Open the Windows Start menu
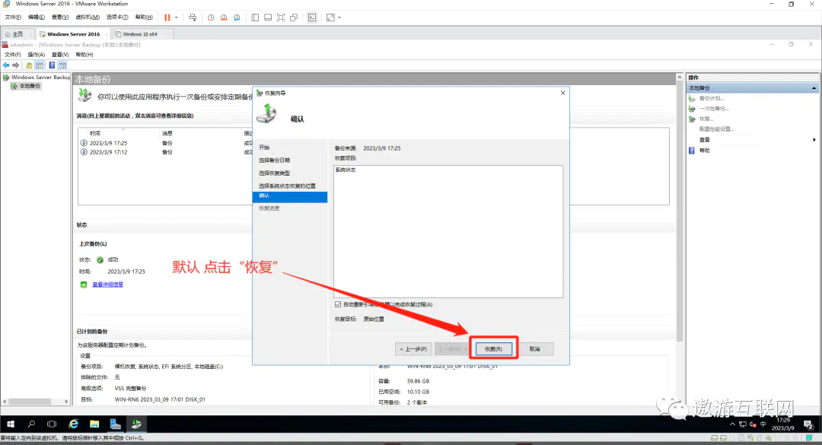The width and height of the screenshot is (822, 445). click(x=11, y=424)
